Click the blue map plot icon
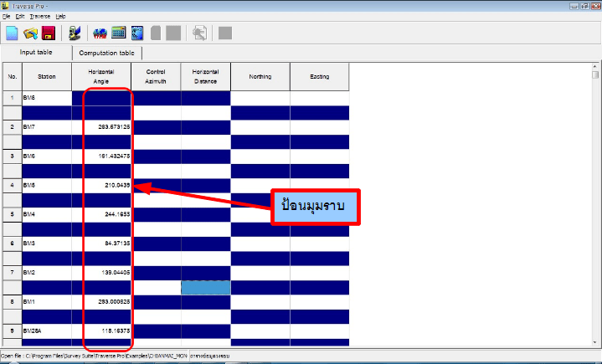 (x=137, y=33)
